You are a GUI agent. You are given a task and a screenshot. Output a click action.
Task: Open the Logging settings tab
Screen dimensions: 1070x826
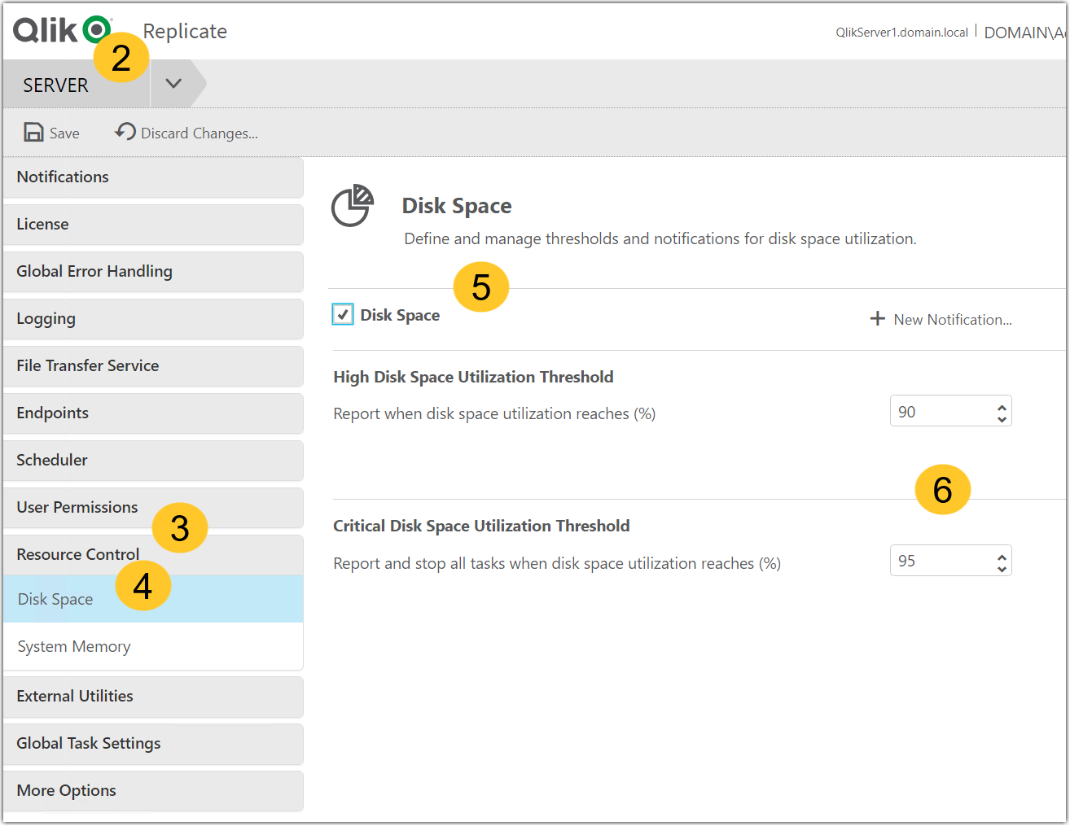46,318
